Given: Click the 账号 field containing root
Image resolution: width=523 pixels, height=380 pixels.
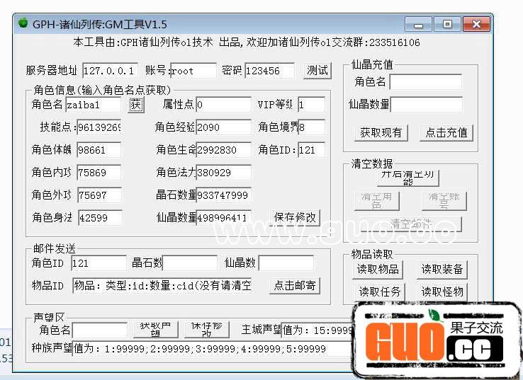Looking at the screenshot, I should point(193,71).
